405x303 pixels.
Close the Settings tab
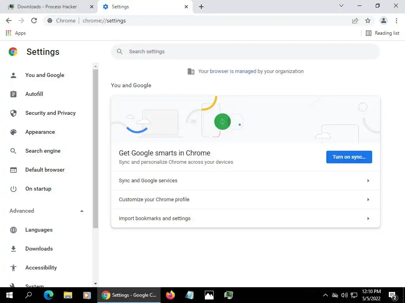click(x=186, y=7)
